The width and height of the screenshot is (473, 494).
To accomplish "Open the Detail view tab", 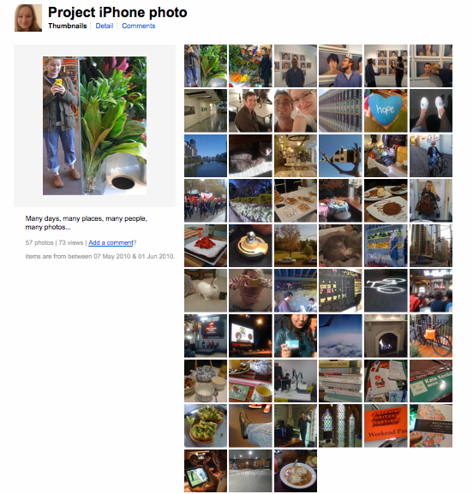I will coord(105,26).
